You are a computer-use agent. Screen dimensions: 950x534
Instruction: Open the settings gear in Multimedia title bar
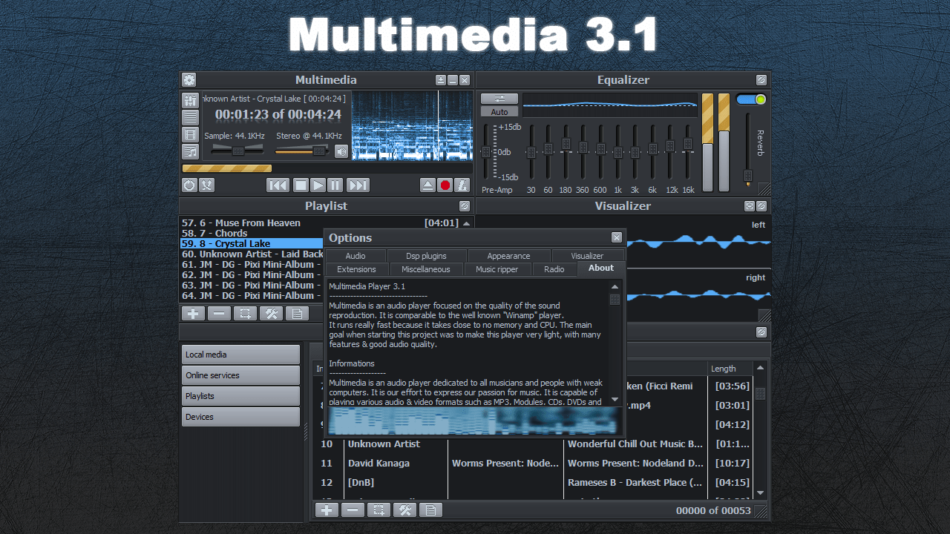(x=189, y=80)
